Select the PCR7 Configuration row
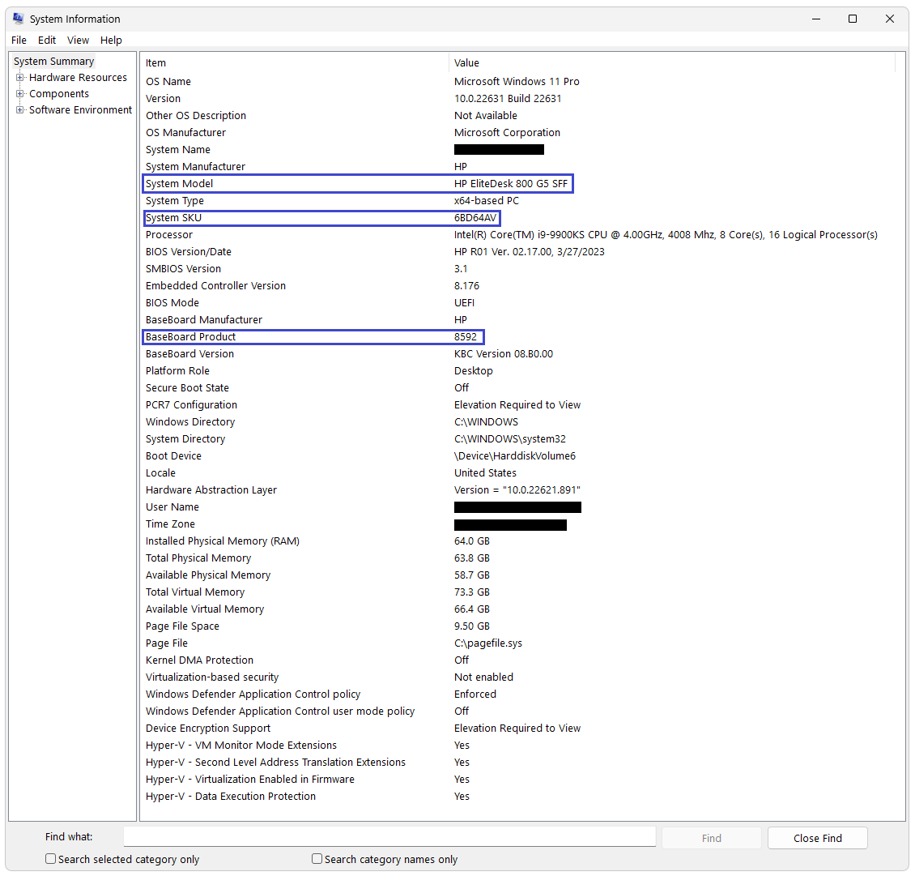 click(517, 404)
